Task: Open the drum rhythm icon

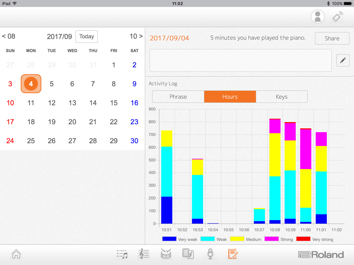Action: tap(166, 254)
